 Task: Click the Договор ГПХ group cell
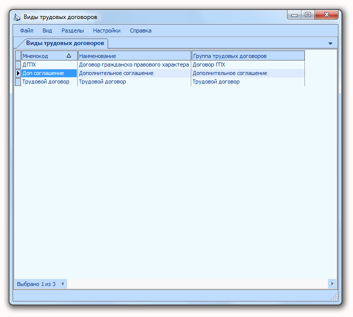[x=248, y=64]
